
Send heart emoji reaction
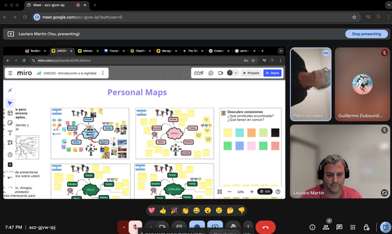pyautogui.click(x=152, y=210)
